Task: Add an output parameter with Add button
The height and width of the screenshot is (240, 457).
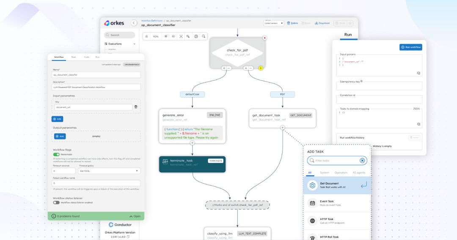Action: coord(60,136)
